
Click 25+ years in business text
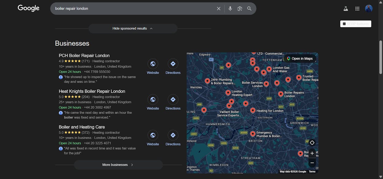(x=75, y=102)
